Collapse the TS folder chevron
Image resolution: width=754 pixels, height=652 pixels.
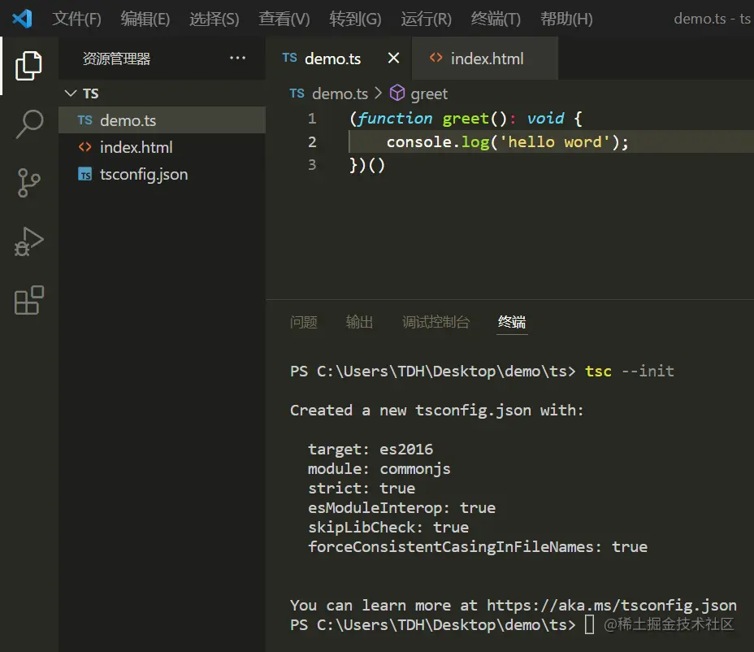pos(70,93)
